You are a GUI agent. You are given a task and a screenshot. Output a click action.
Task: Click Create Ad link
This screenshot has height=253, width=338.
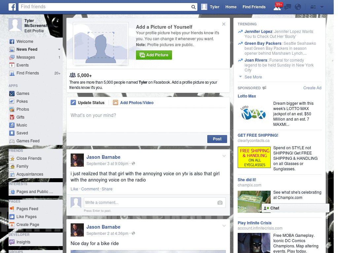click(312, 88)
